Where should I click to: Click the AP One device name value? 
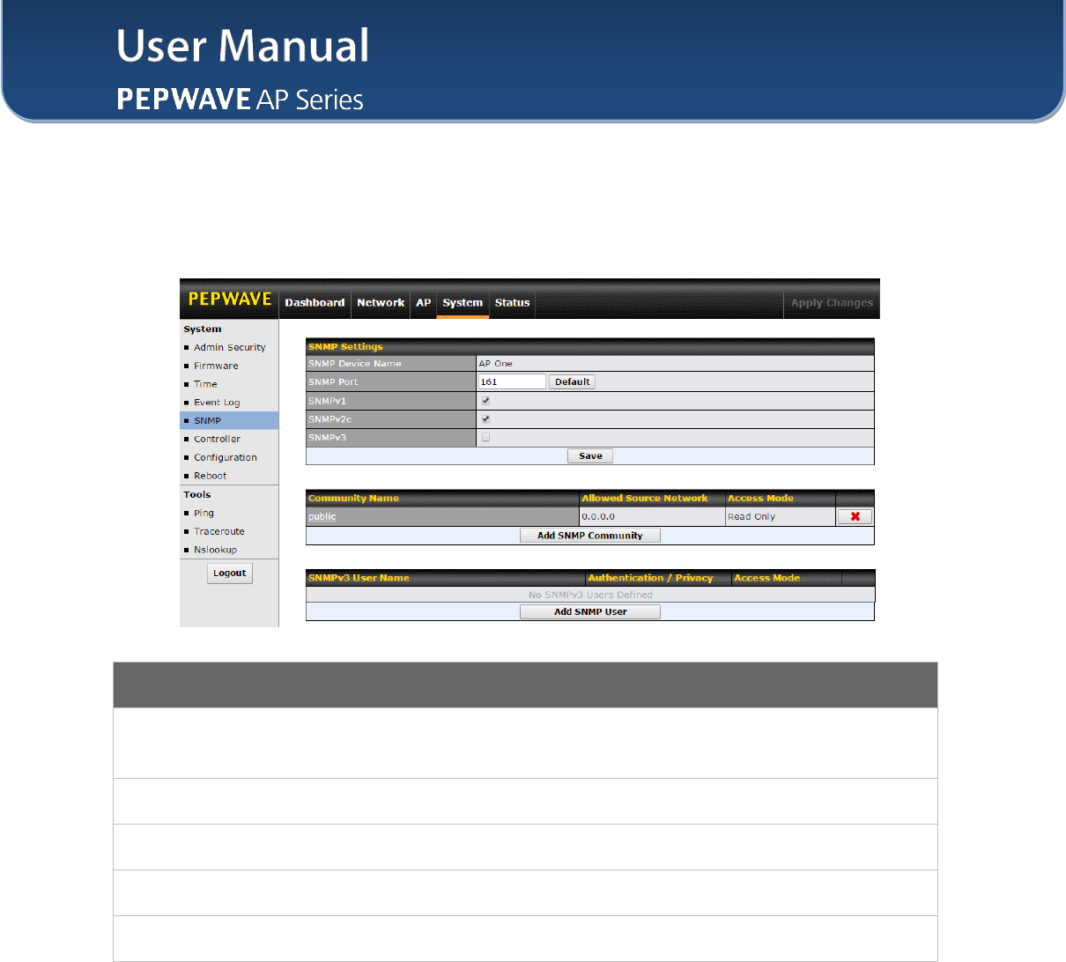pos(496,364)
